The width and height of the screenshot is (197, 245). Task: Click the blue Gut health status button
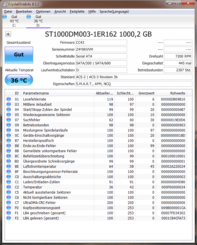pyautogui.click(x=19, y=55)
